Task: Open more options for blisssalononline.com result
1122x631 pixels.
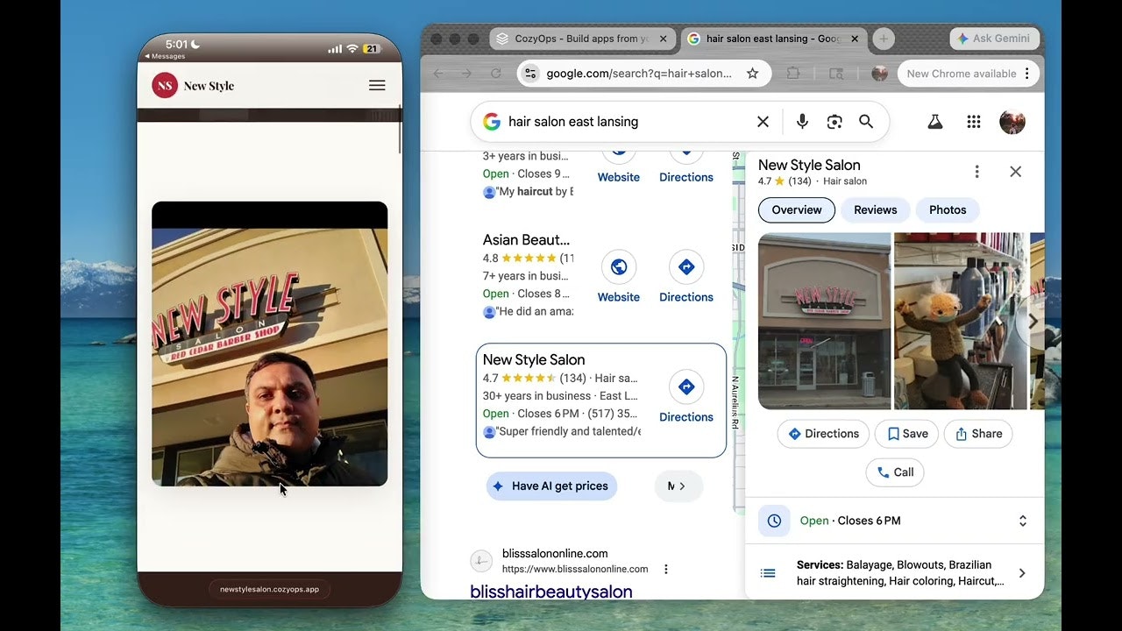Action: 666,569
